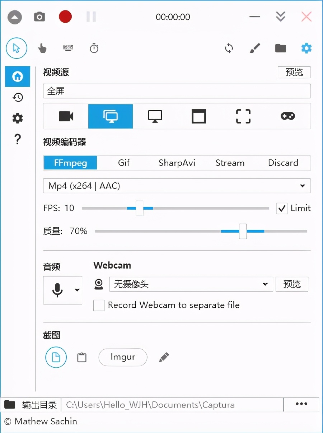Viewport: 323px width, 433px height.
Task: Select the game capture source icon
Action: coord(287,116)
